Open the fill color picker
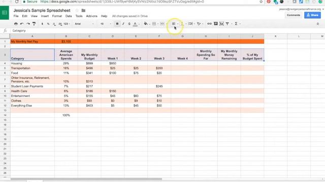The height and width of the screenshot is (182, 325). (146, 24)
